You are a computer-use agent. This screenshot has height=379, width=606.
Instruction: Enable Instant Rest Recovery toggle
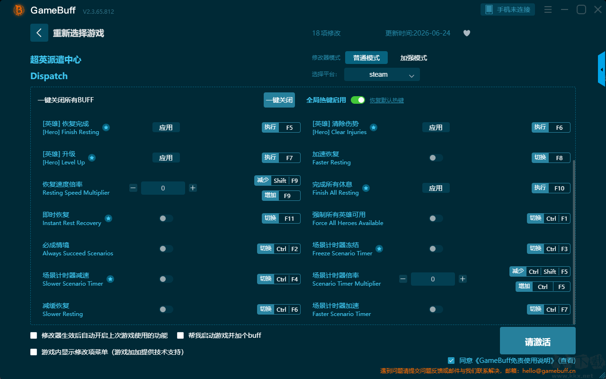[x=166, y=218]
